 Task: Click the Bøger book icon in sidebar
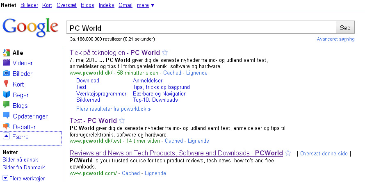click(x=6, y=95)
